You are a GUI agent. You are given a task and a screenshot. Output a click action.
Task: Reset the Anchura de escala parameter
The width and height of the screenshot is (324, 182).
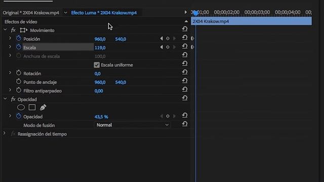tap(185, 55)
